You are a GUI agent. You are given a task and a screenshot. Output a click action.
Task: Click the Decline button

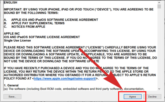(x=152, y=96)
